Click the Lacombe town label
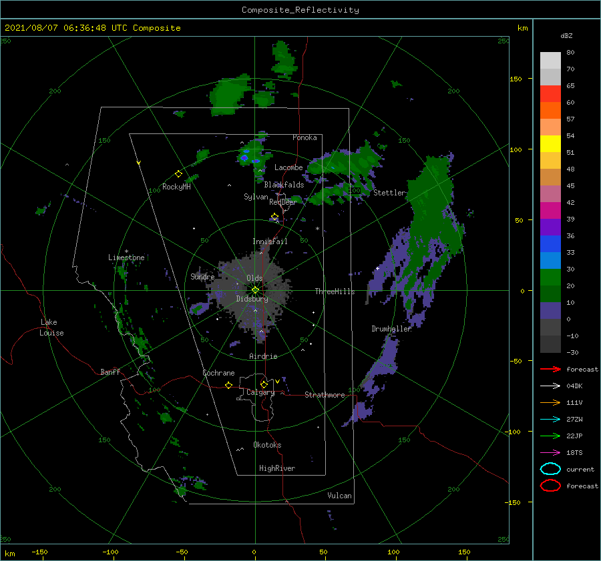Viewport: 601px width, 561px height. pyautogui.click(x=288, y=167)
